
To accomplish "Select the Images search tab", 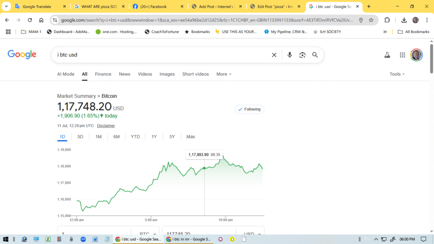I will pyautogui.click(x=167, y=74).
